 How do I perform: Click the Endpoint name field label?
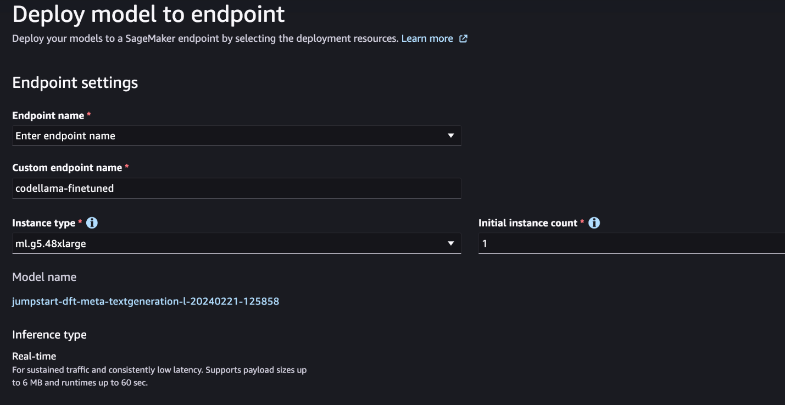tap(48, 115)
